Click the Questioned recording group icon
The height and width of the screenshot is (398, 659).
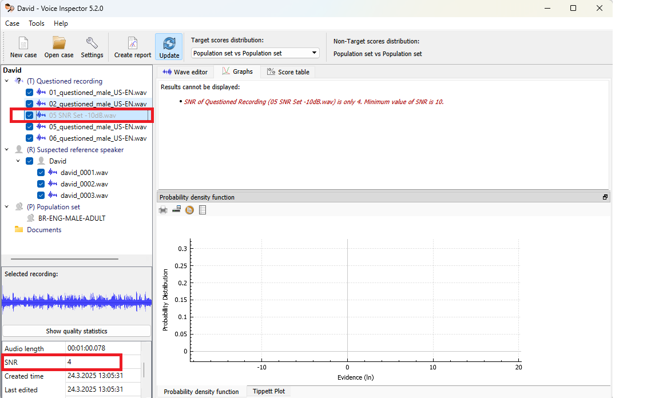pyautogui.click(x=19, y=81)
